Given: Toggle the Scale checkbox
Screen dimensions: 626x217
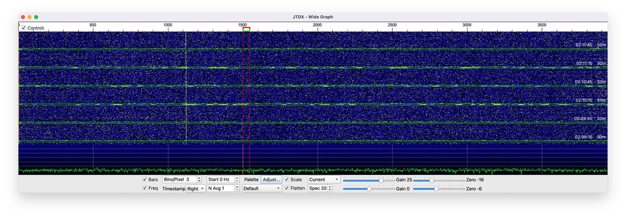Looking at the screenshot, I should (286, 179).
